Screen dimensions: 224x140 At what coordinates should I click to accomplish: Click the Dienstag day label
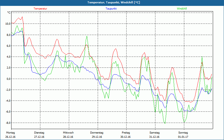tap(39, 133)
